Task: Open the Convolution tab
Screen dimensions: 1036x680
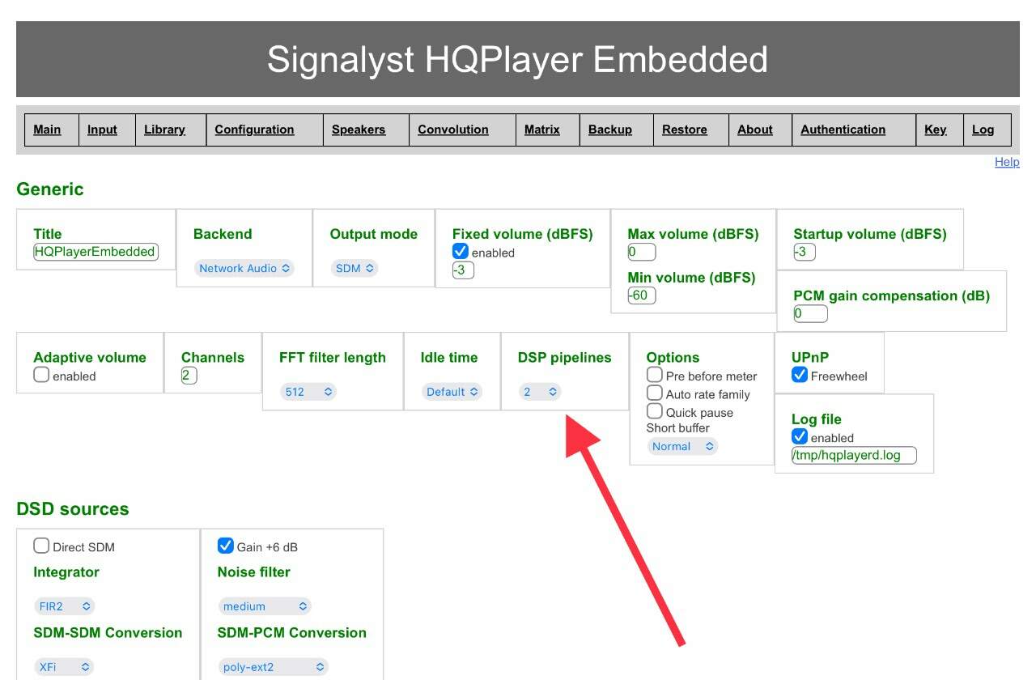Action: click(x=453, y=130)
